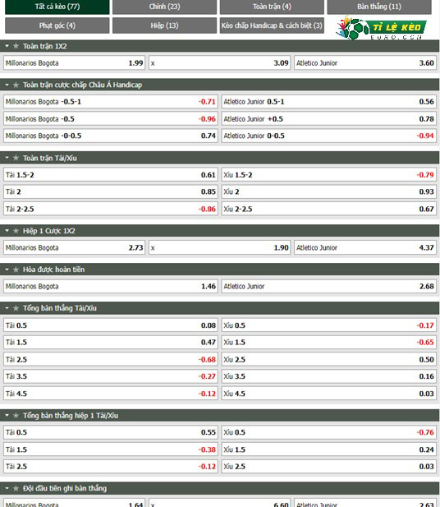The image size is (440, 507).
Task: Click the Tỉ Lệ Kèo logo
Action: [381, 28]
